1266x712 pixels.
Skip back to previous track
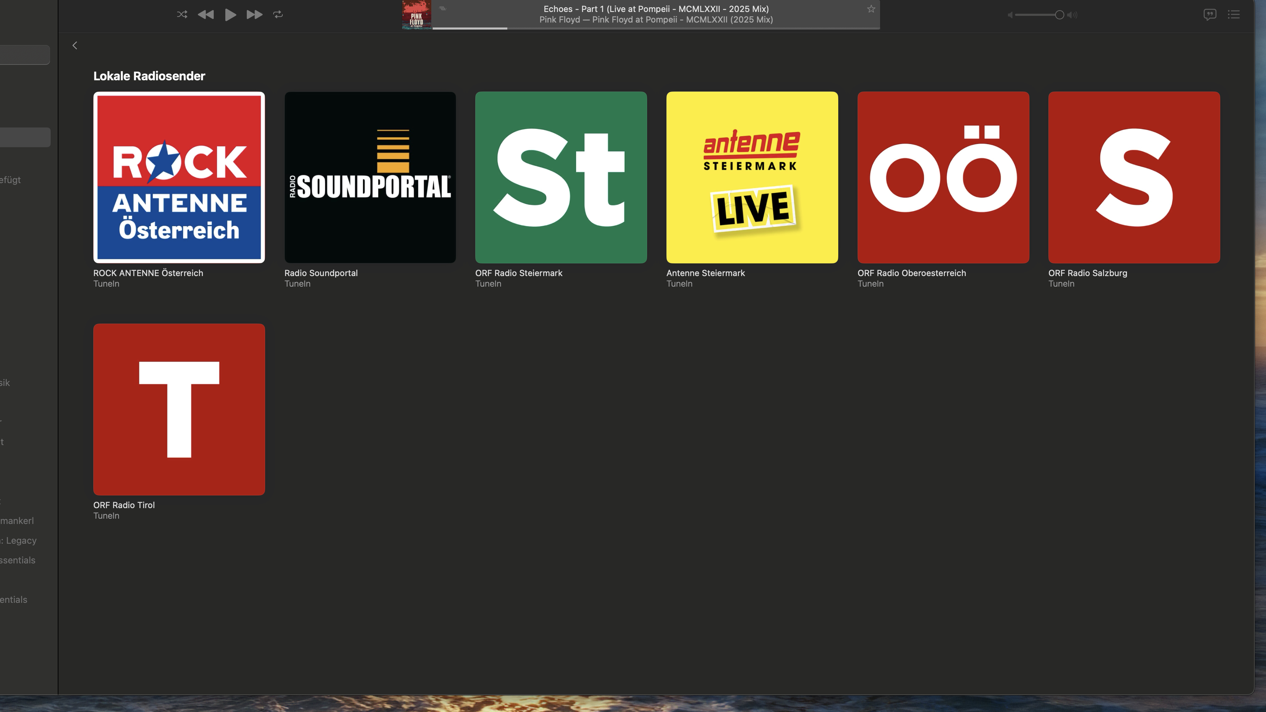(x=206, y=14)
